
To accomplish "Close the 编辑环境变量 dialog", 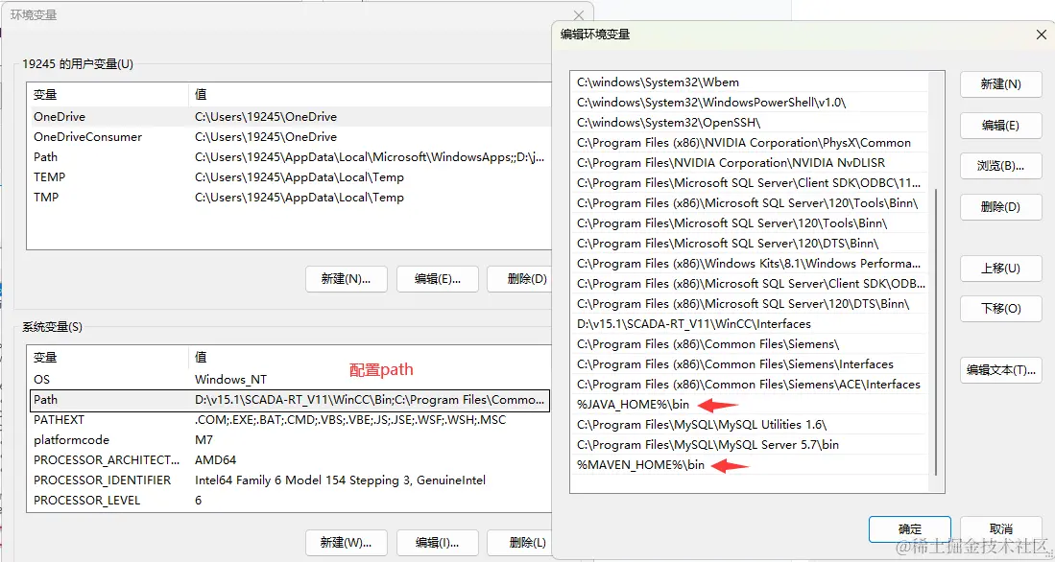I will coord(1040,35).
